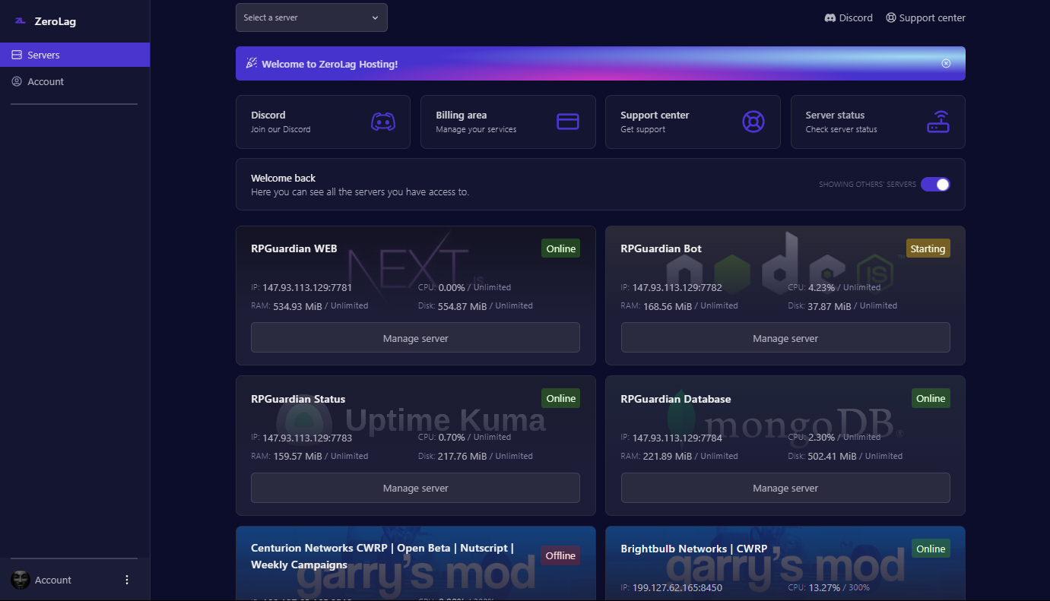Screen dimensions: 1050x601
Task: Click the Welcome back heading
Action: click(283, 178)
